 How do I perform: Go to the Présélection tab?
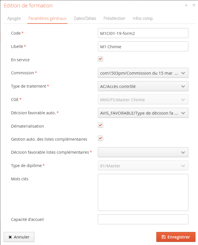point(114,18)
